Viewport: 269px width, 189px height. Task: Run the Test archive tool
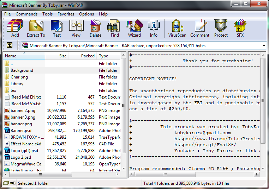point(56,28)
